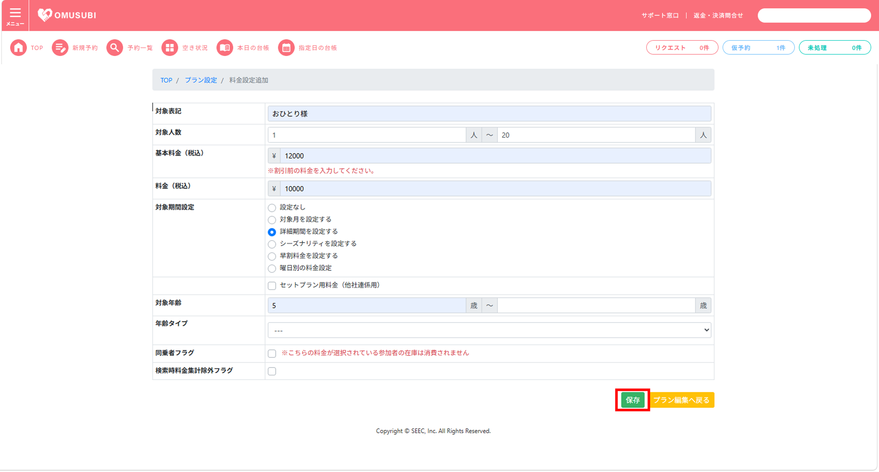Select シーズナリティを設定する radio option
This screenshot has height=472, width=879.
272,244
